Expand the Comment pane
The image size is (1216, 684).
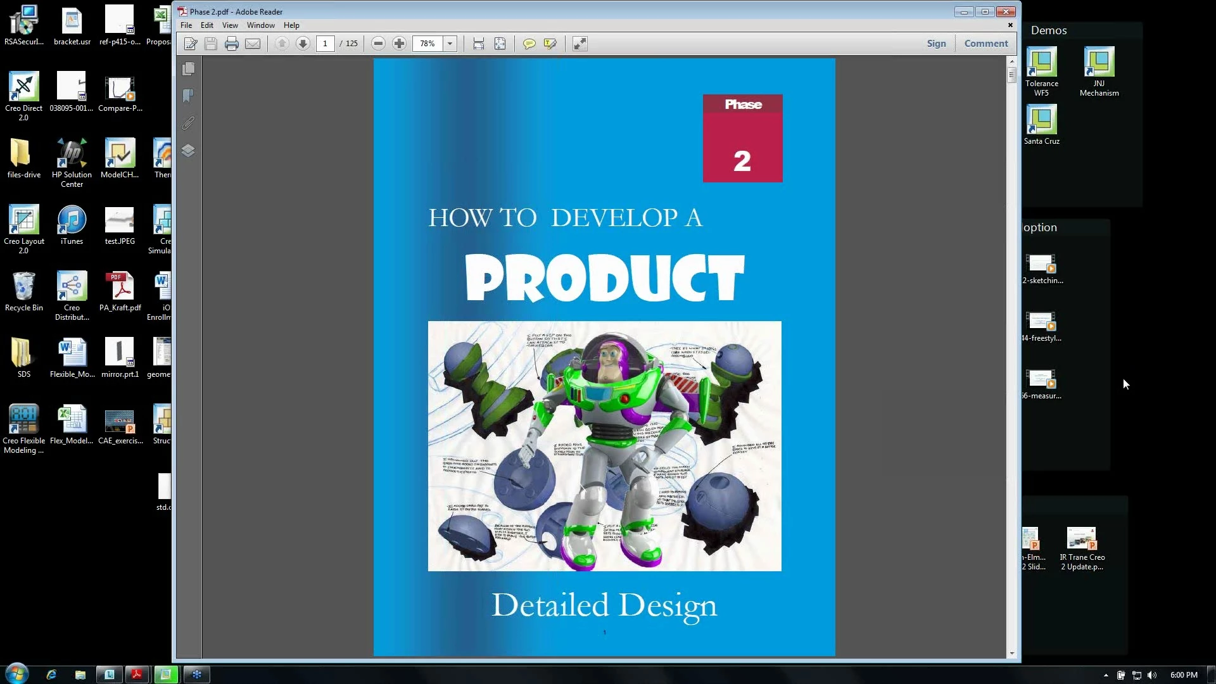985,44
